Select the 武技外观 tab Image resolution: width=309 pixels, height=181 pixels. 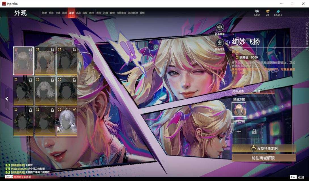(x=133, y=13)
